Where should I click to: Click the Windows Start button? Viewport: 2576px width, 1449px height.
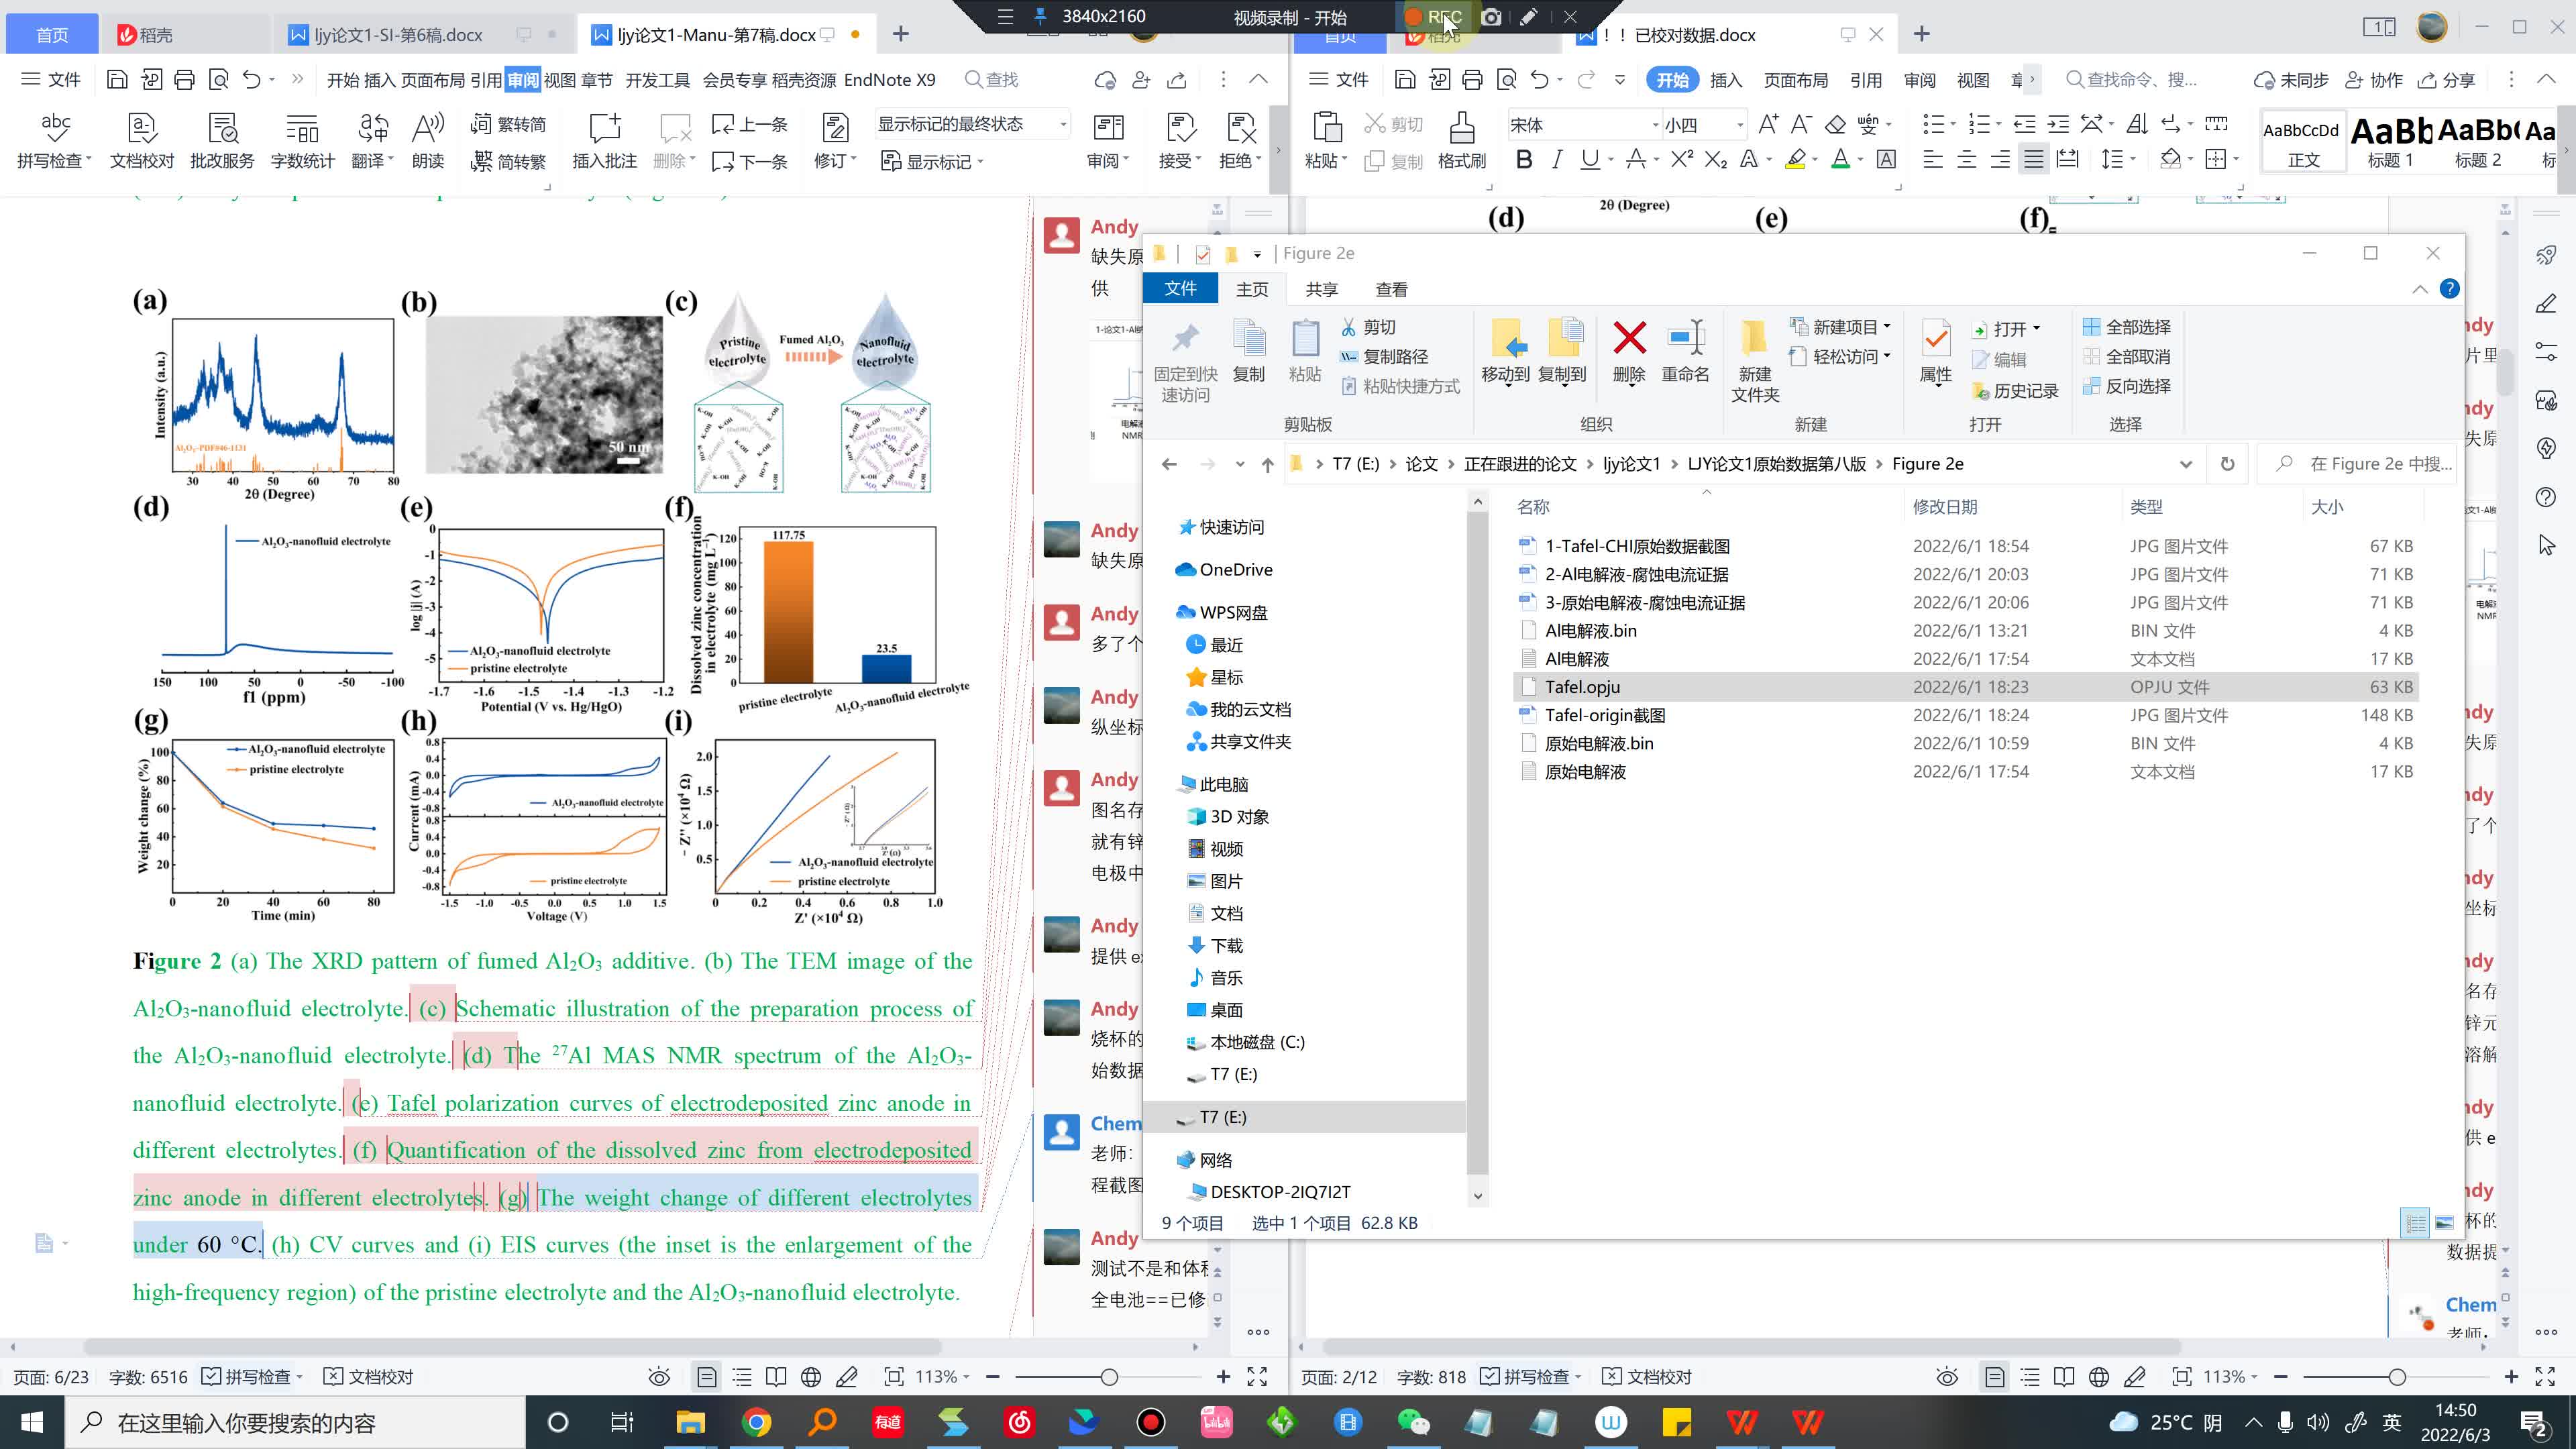coord(31,1422)
